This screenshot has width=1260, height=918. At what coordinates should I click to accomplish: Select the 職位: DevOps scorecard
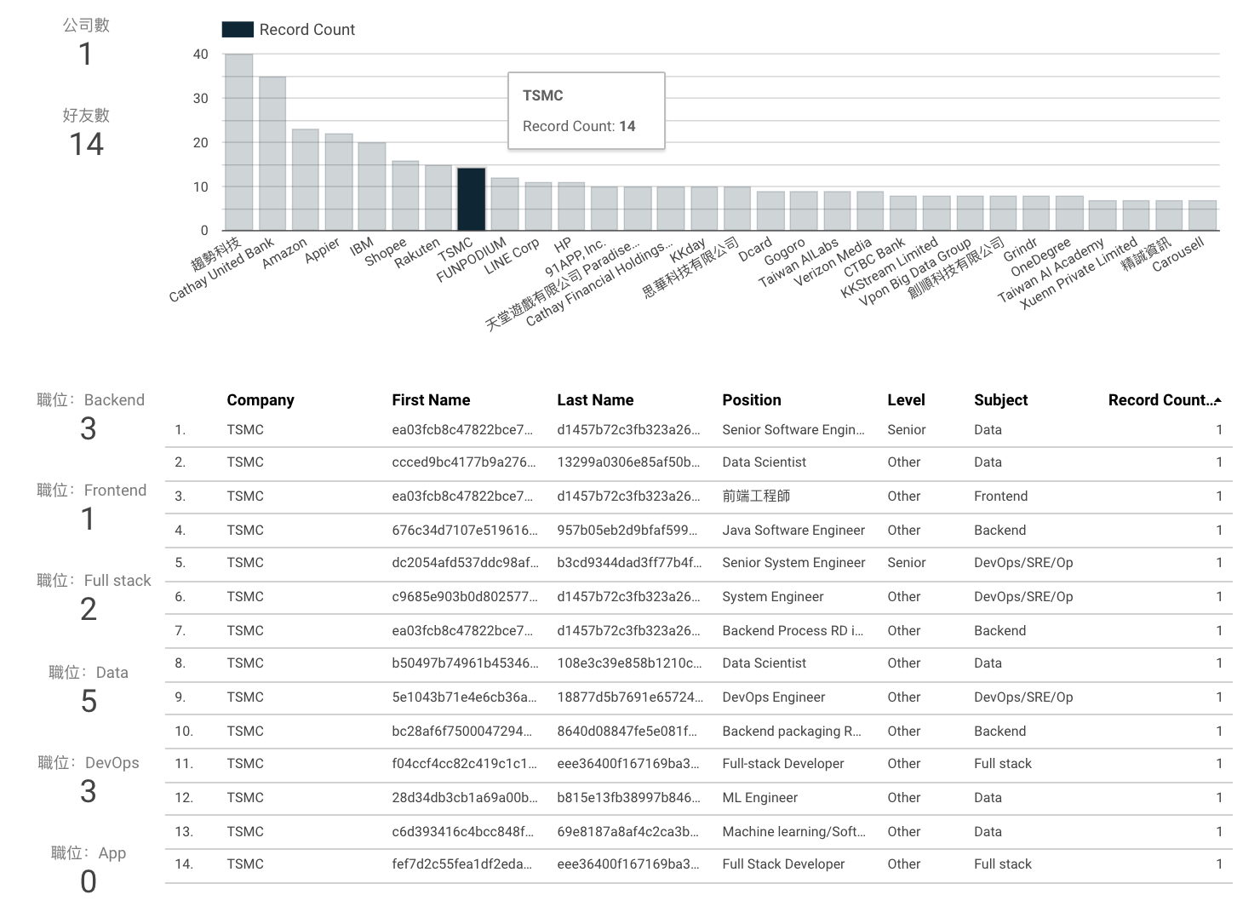89,780
